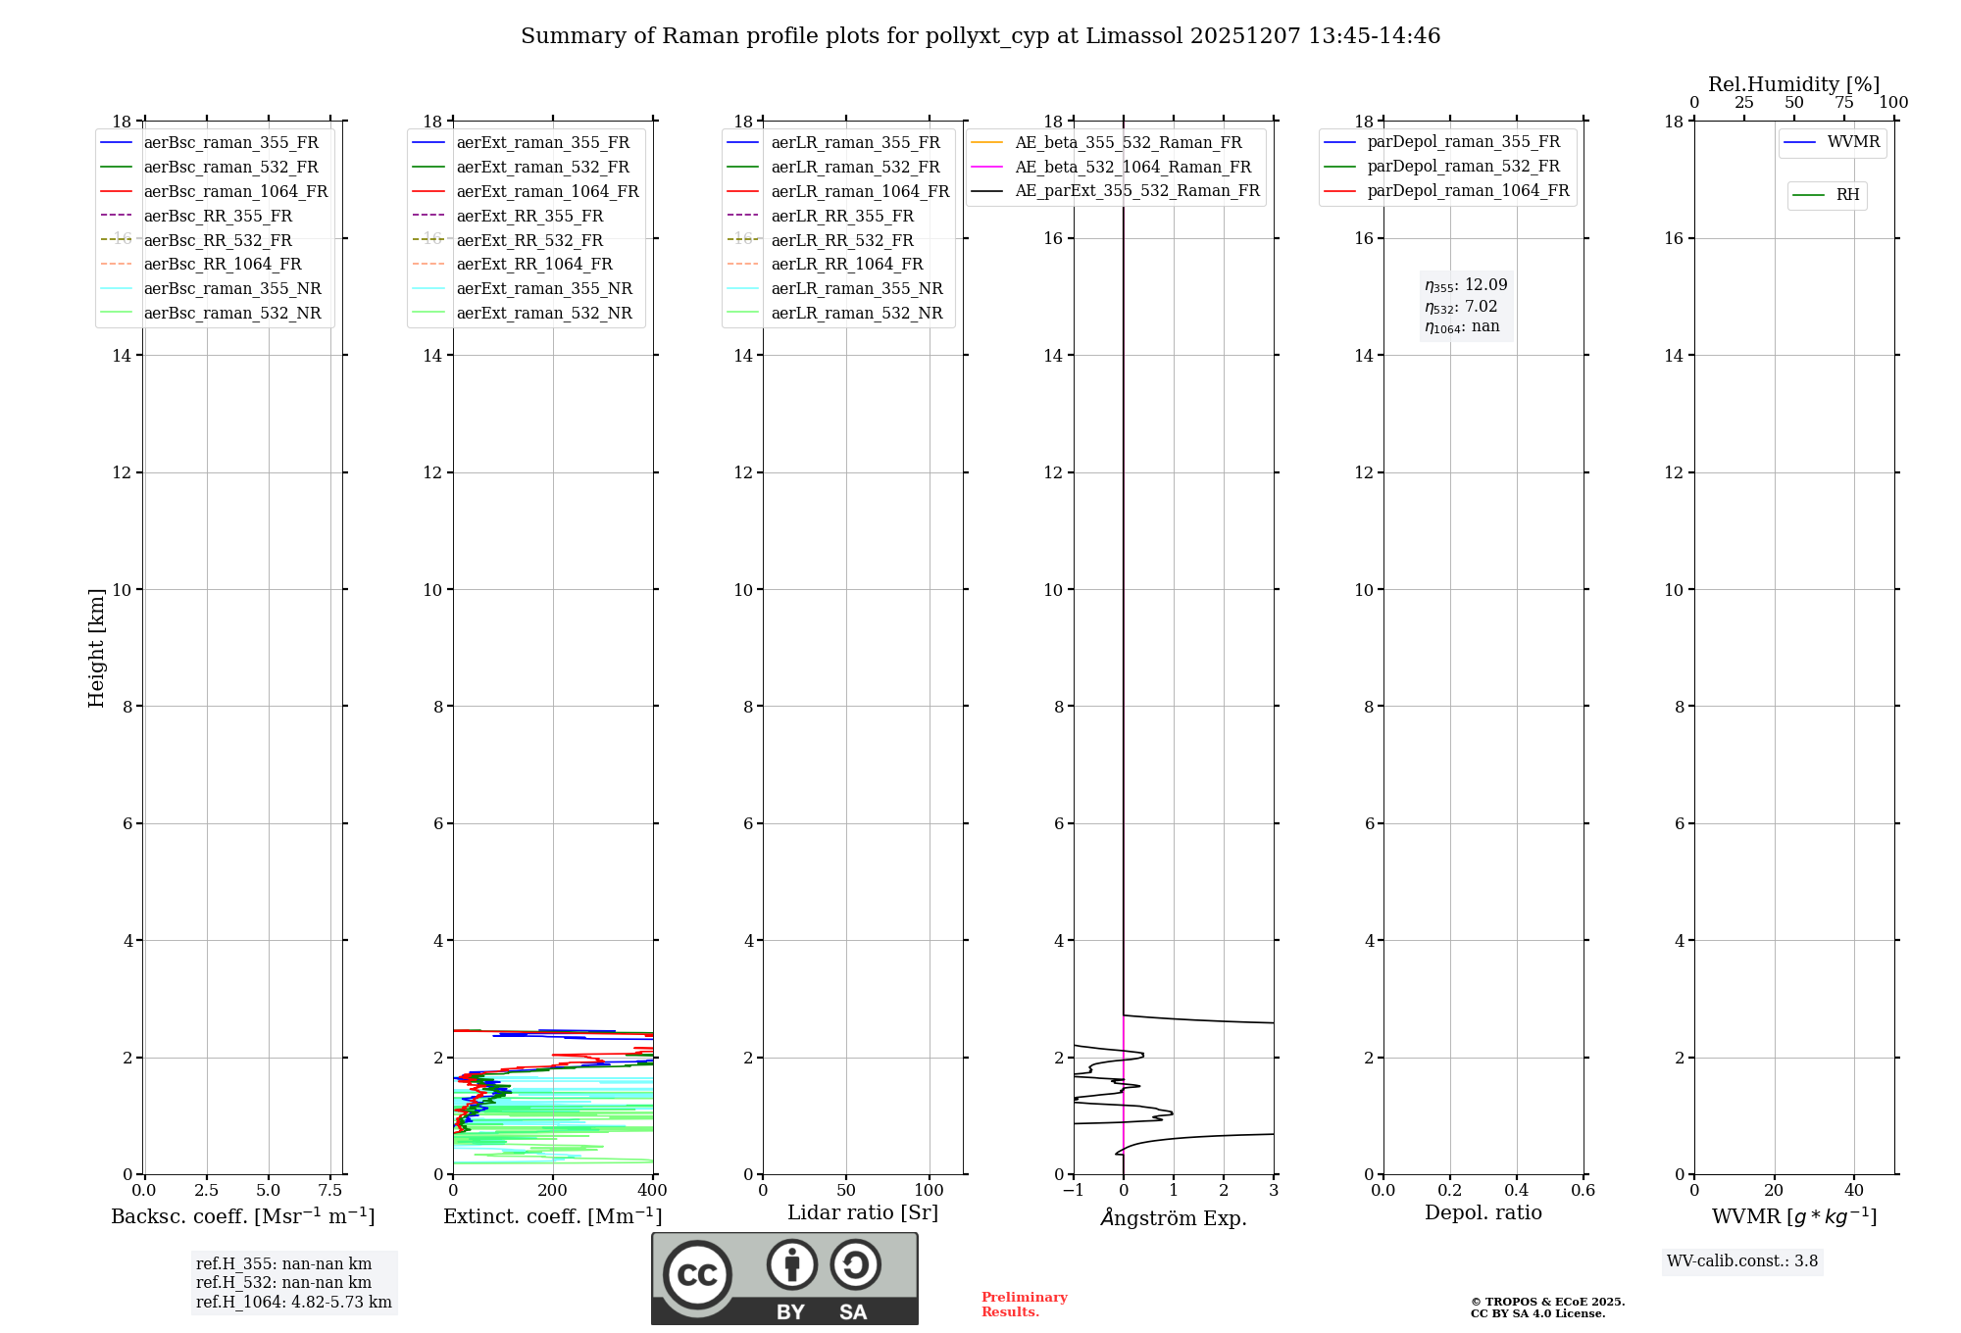
Task: Click aerBsc_raman_355_FR legend line marker
Action: (116, 143)
